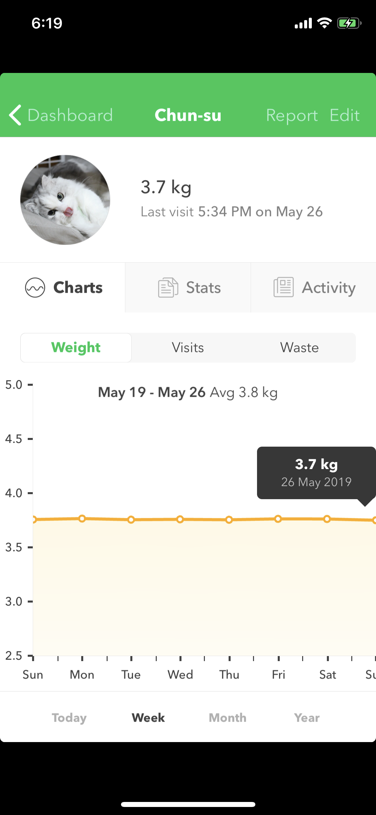Select the Stats document icon

click(x=168, y=287)
